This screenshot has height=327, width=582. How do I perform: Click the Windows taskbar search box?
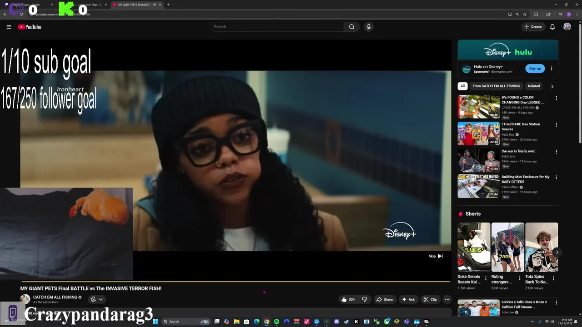click(x=186, y=322)
